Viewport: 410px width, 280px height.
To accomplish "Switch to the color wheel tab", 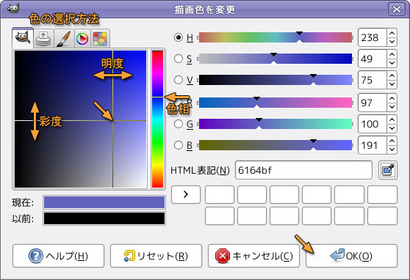I will coord(82,39).
